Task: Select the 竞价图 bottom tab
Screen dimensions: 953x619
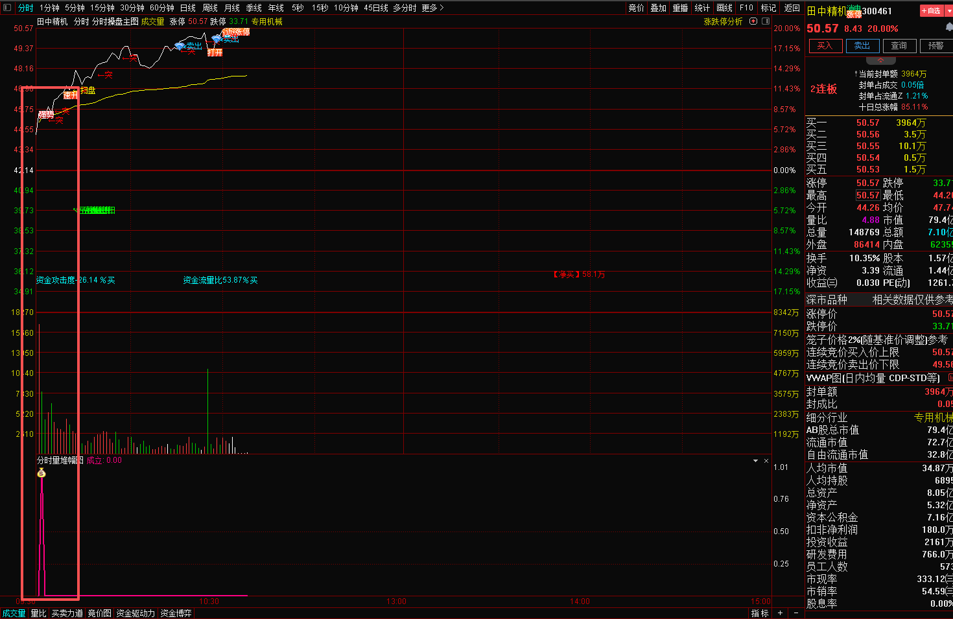Action: coord(100,613)
